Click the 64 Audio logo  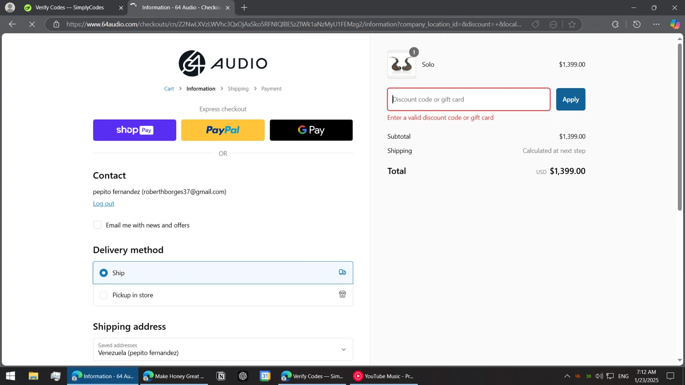pyautogui.click(x=223, y=63)
